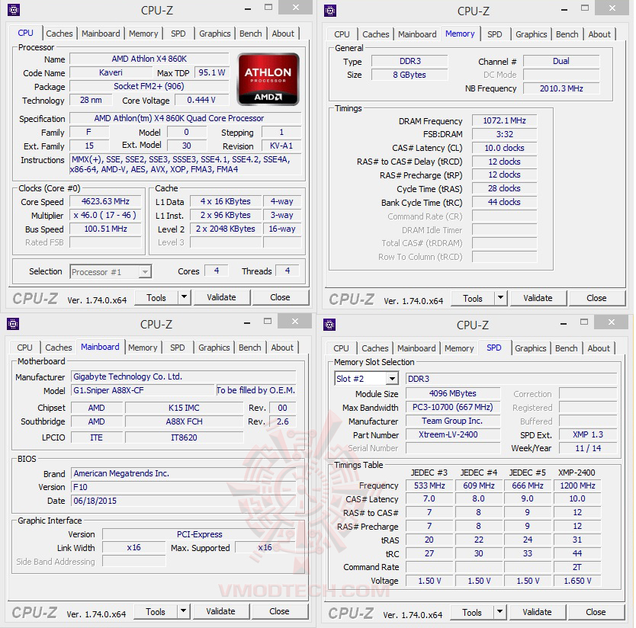The height and width of the screenshot is (628, 636).
Task: Expand Tools arrow in SPD window
Action: pyautogui.click(x=499, y=612)
